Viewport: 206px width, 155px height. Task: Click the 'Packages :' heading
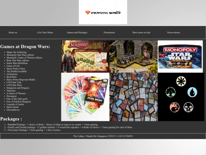pyautogui.click(x=11, y=119)
